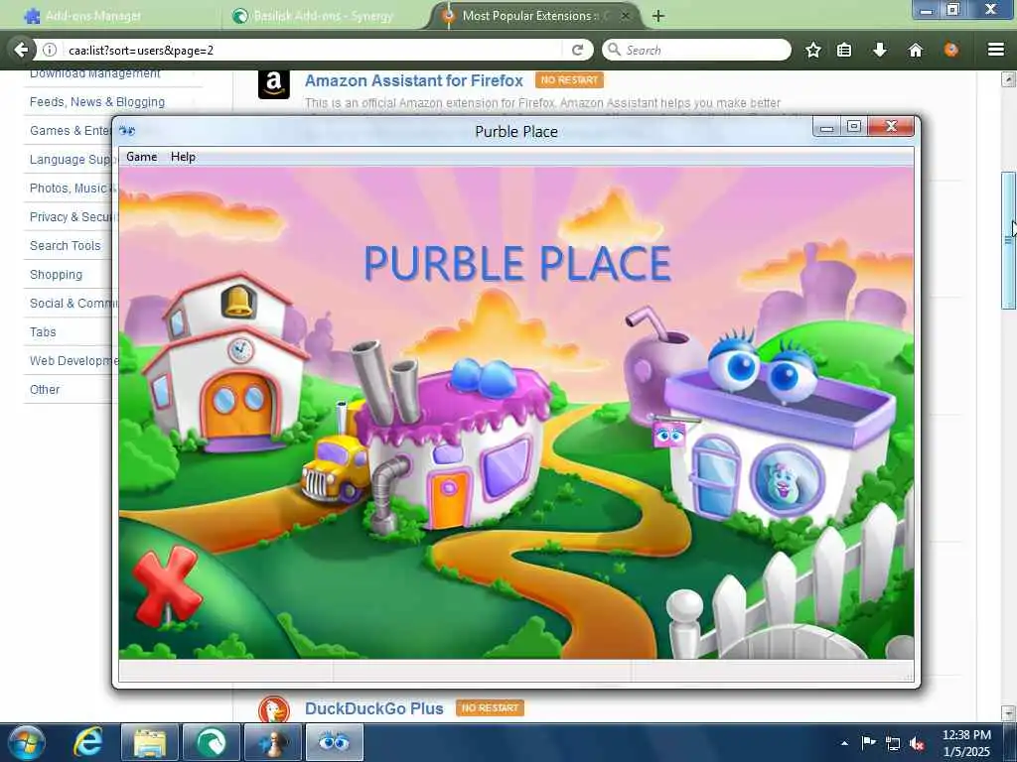Open a new browser tab
This screenshot has height=762, width=1017.
tap(658, 16)
